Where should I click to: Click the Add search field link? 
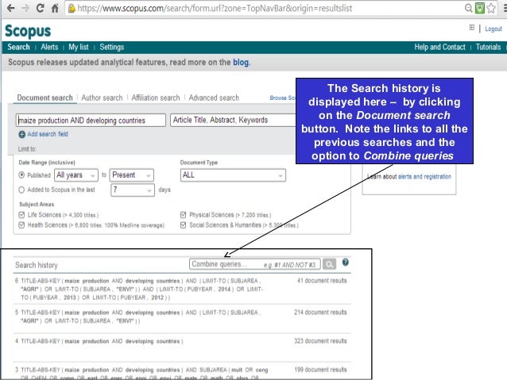[x=48, y=134]
